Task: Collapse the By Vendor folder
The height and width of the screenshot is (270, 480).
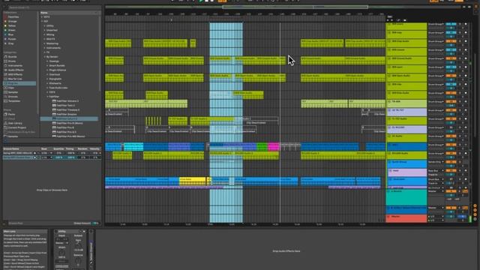Action: [45, 57]
